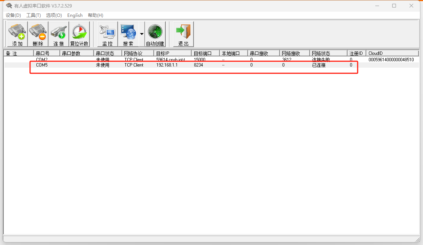Click TCP Client in the COM5 row
This screenshot has width=423, height=245.
click(134, 65)
